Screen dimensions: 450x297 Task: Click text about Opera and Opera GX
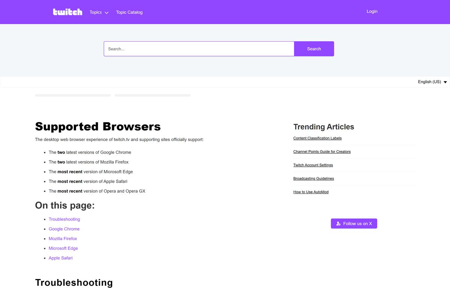(x=97, y=191)
